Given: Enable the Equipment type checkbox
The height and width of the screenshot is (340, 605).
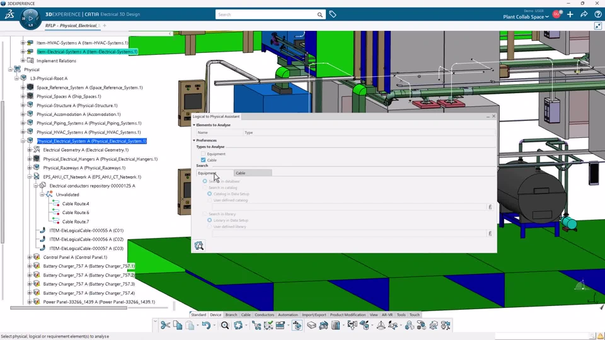Looking at the screenshot, I should pos(204,154).
